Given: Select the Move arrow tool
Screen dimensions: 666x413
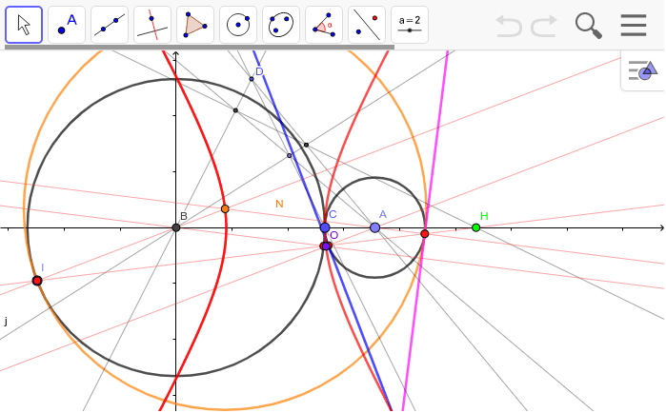Looking at the screenshot, I should click(x=24, y=25).
